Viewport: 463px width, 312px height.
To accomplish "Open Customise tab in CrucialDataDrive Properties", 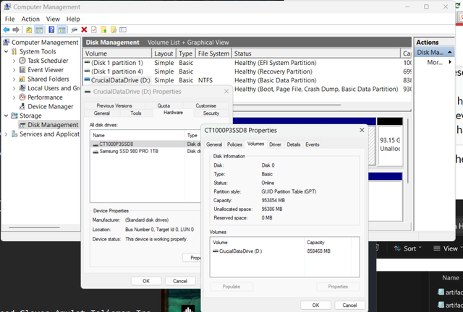I will pyautogui.click(x=205, y=105).
